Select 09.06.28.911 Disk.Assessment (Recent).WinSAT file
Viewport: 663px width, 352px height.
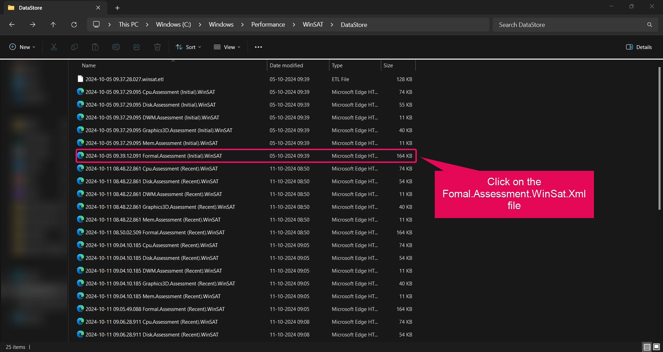(x=246, y=334)
